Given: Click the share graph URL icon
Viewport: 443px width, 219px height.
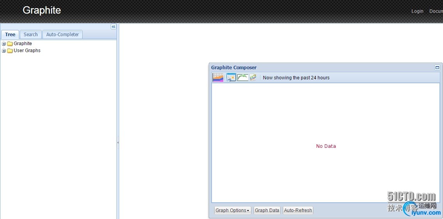Looking at the screenshot, I should coord(253,77).
